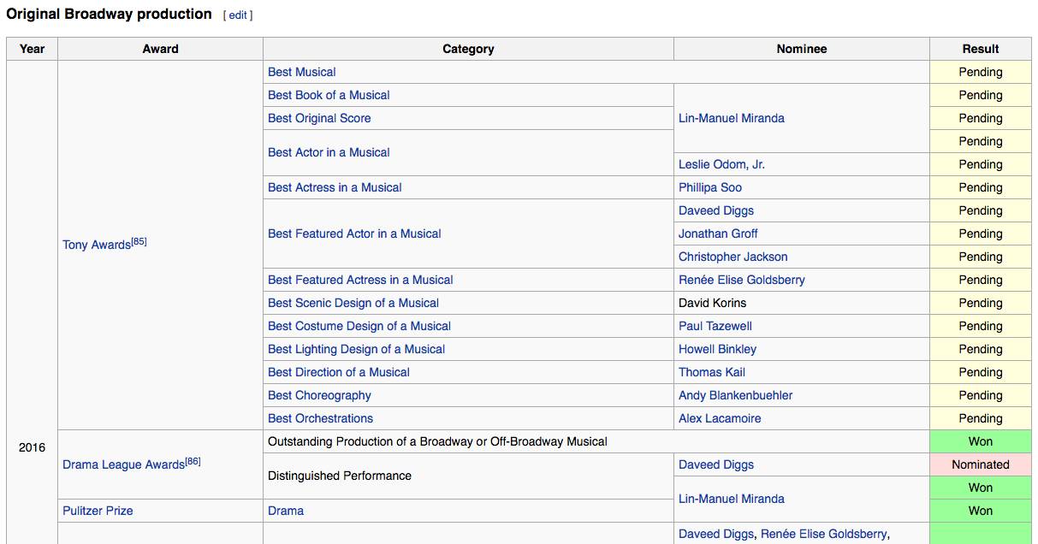The image size is (1038, 544).
Task: Open the Pulitzer Prize link
Action: pos(98,511)
